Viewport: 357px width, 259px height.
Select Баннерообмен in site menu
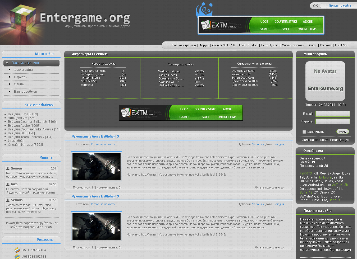[x=25, y=92]
